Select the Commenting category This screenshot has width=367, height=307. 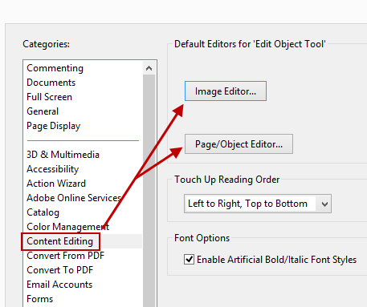[x=55, y=68]
